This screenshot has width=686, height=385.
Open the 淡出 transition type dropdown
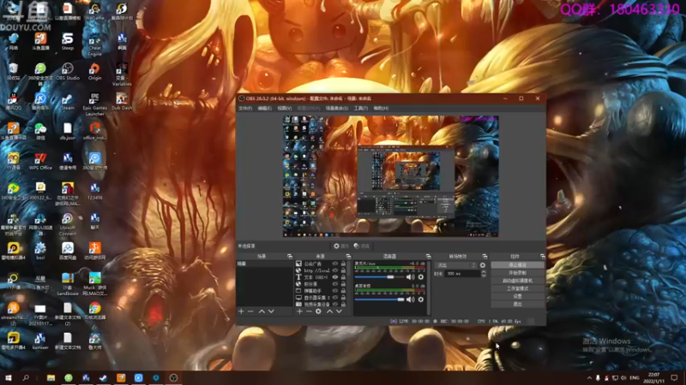(456, 265)
